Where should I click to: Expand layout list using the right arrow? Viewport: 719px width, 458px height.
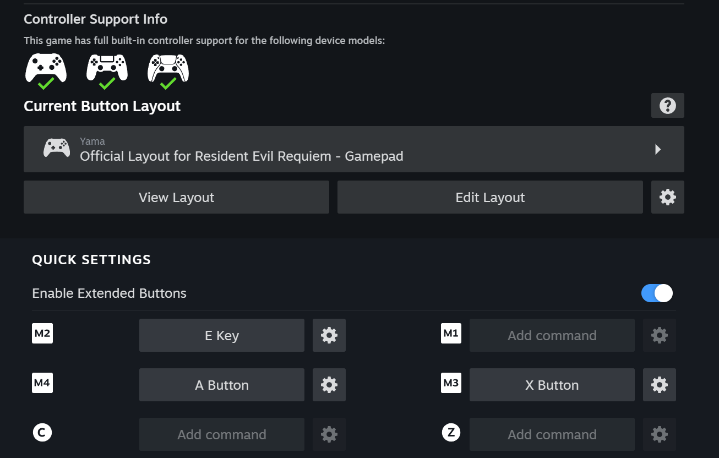[x=658, y=149]
